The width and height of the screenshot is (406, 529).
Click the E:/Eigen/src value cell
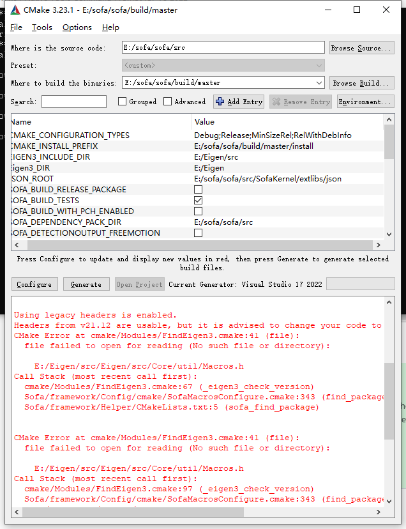[216, 157]
